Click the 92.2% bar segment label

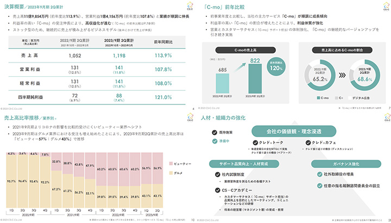point(45,182)
